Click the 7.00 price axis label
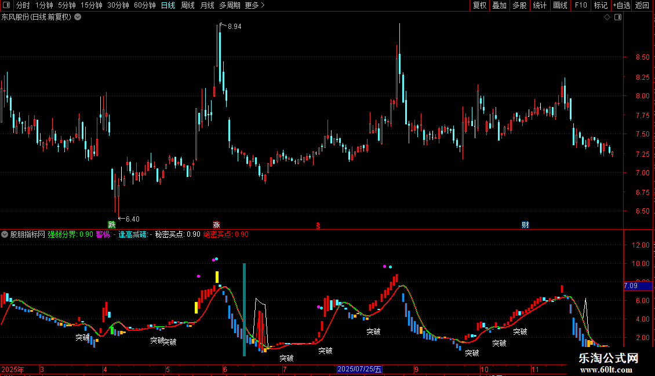The height and width of the screenshot is (376, 655). pyautogui.click(x=642, y=172)
